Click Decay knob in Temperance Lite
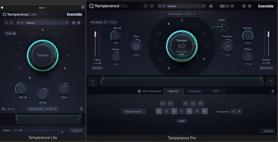The height and width of the screenshot is (142, 278). 43,94
